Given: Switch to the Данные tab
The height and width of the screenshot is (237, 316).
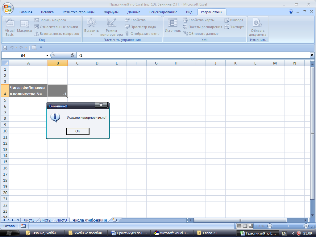Looking at the screenshot, I should tap(134, 12).
